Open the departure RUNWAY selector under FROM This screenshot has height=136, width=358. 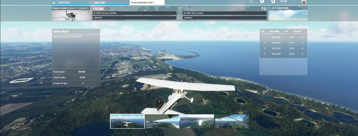click(134, 18)
